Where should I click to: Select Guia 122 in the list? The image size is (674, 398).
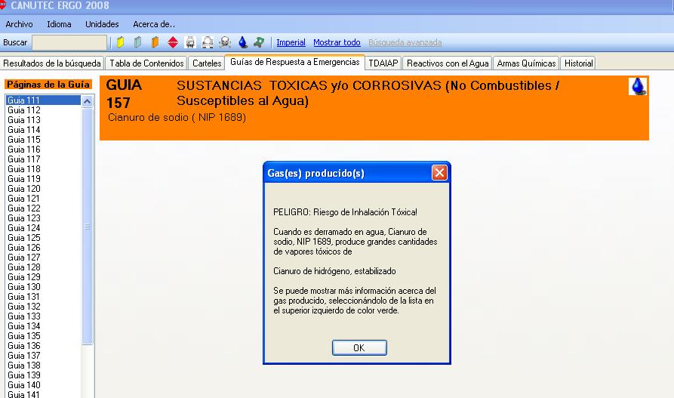pos(43,208)
